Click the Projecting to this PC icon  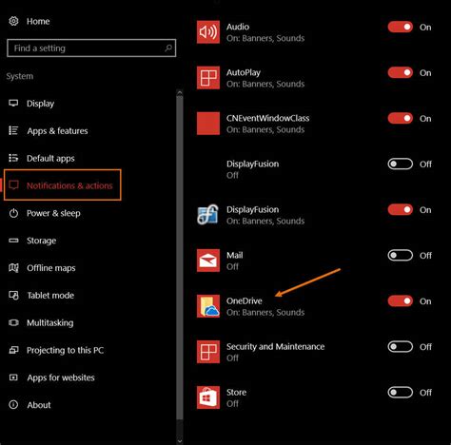point(13,350)
